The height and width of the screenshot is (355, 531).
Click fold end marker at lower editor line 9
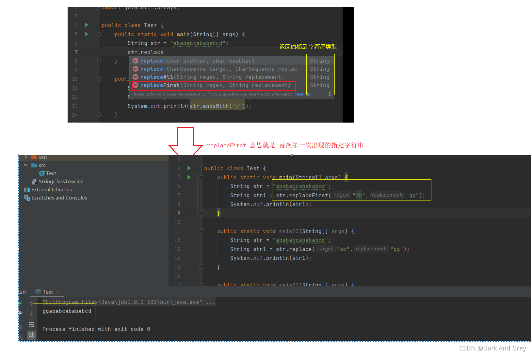(x=201, y=213)
